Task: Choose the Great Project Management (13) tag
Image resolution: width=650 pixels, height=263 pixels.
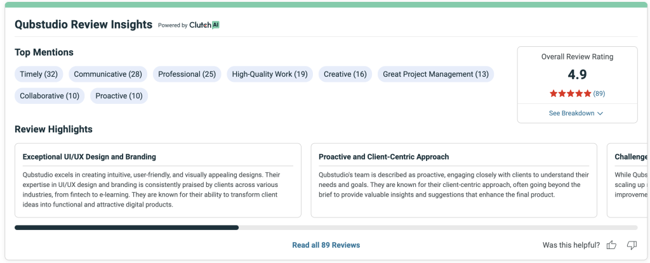Action: (435, 74)
